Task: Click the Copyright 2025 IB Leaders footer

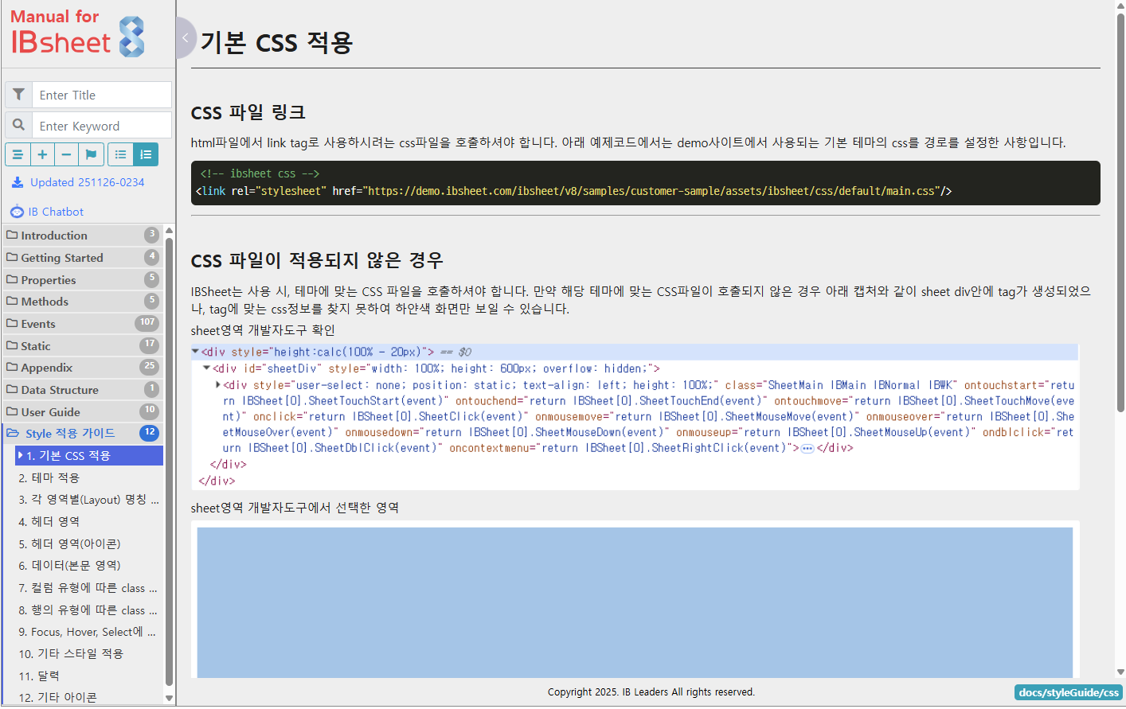Action: coord(651,692)
